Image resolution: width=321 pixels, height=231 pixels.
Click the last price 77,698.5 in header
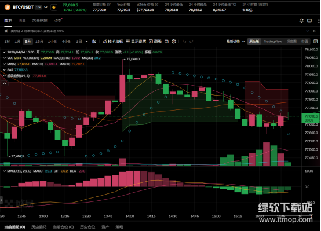click(x=70, y=5)
